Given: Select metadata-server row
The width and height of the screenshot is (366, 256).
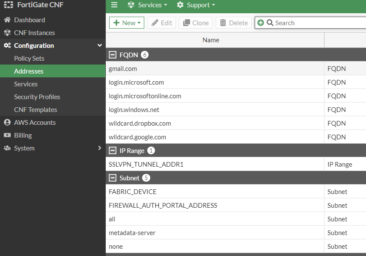Looking at the screenshot, I should pyautogui.click(x=236, y=232).
